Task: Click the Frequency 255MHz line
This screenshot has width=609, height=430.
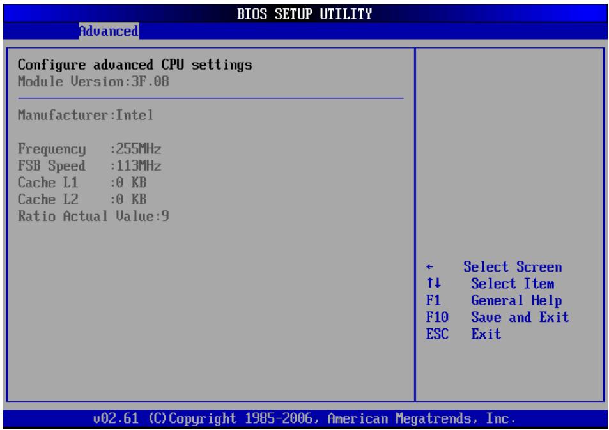Action: pyautogui.click(x=89, y=149)
